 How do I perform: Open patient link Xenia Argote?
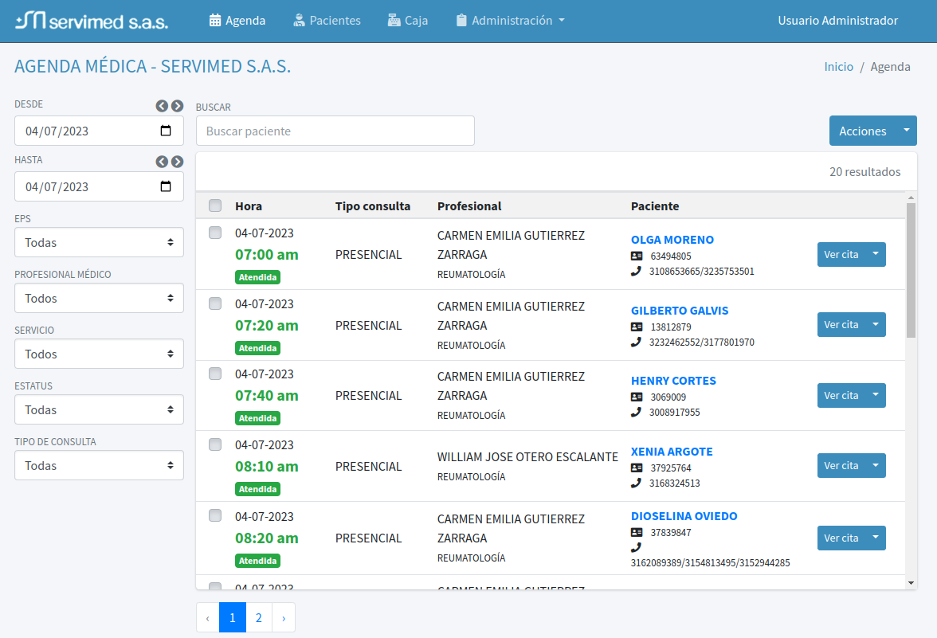[672, 452]
